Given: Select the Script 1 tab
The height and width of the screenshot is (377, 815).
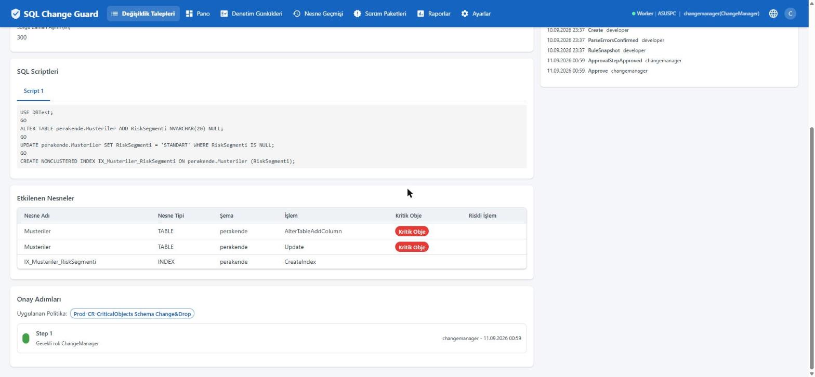Looking at the screenshot, I should pos(34,91).
